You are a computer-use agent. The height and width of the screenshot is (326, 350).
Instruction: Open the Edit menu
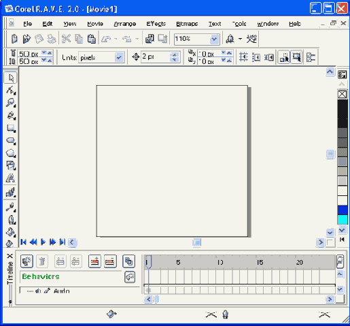point(48,24)
